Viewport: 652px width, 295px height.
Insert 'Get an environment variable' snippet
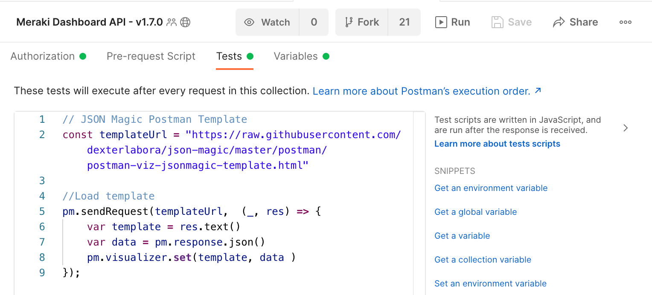pyautogui.click(x=491, y=188)
